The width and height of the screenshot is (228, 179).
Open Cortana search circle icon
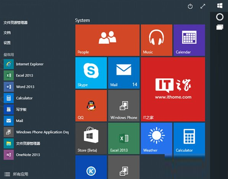point(220,17)
